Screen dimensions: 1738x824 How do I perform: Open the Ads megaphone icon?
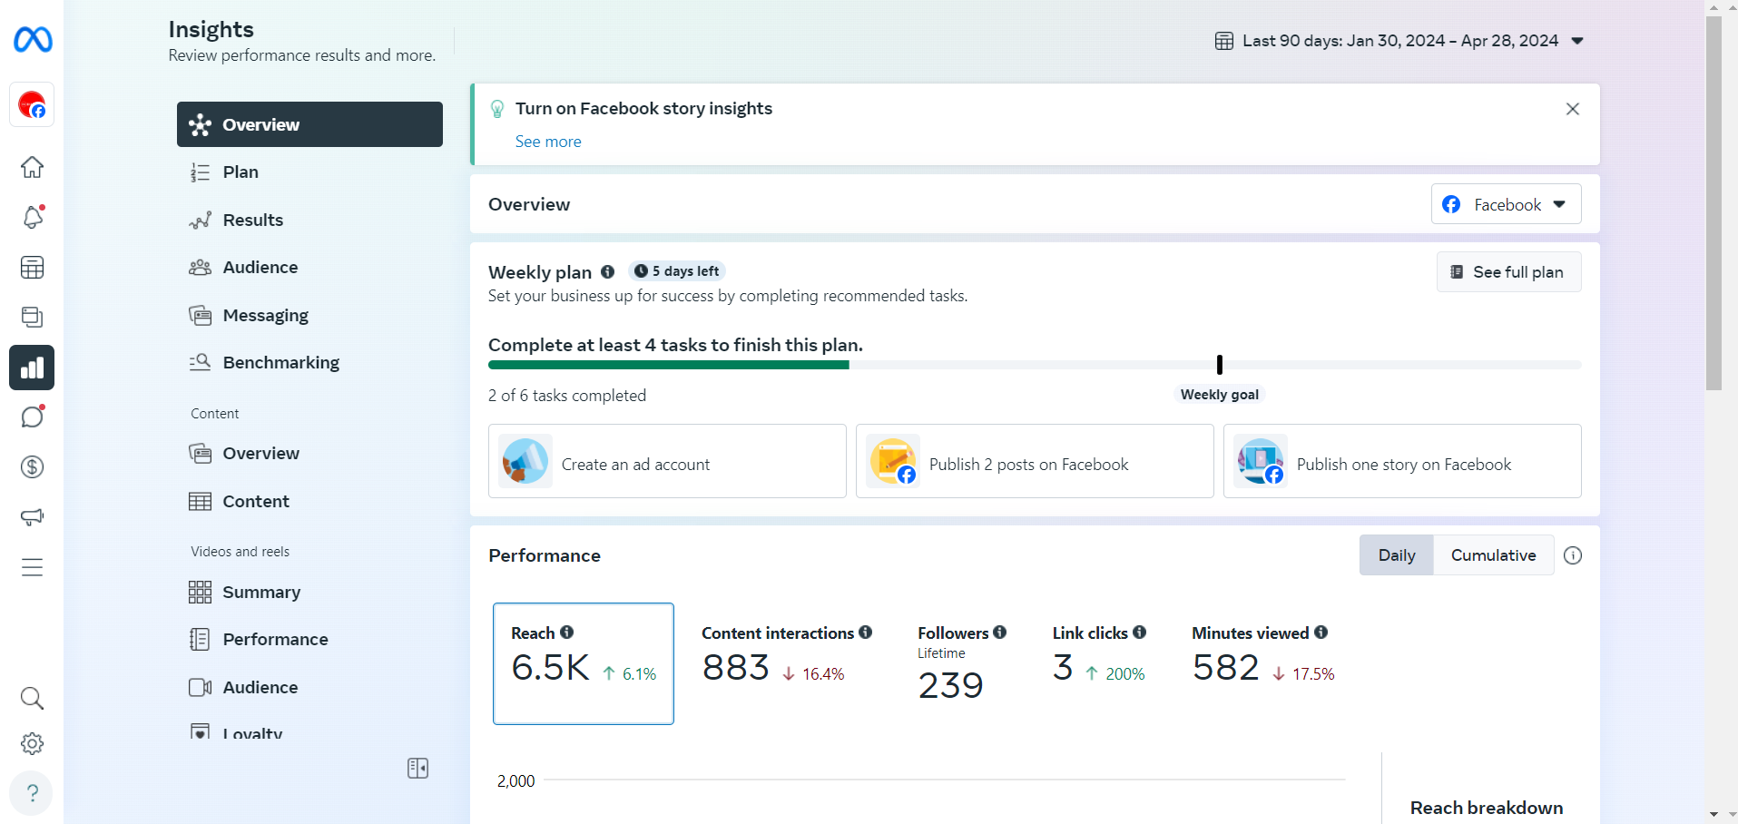tap(32, 517)
